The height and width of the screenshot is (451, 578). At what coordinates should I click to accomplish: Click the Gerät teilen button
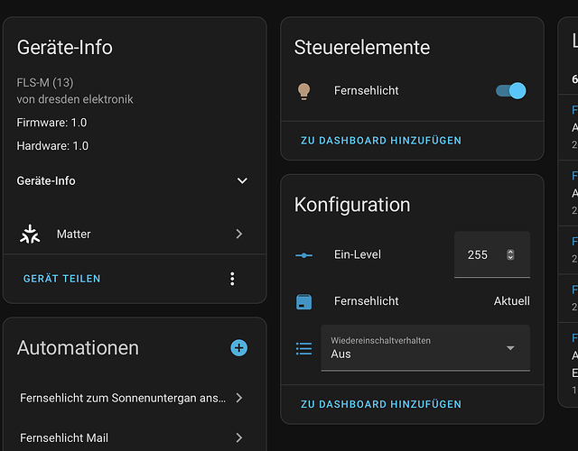61,279
